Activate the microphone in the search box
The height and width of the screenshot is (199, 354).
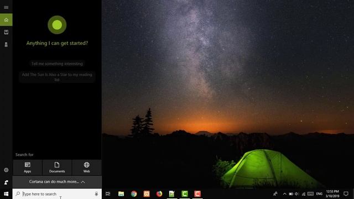click(x=96, y=194)
